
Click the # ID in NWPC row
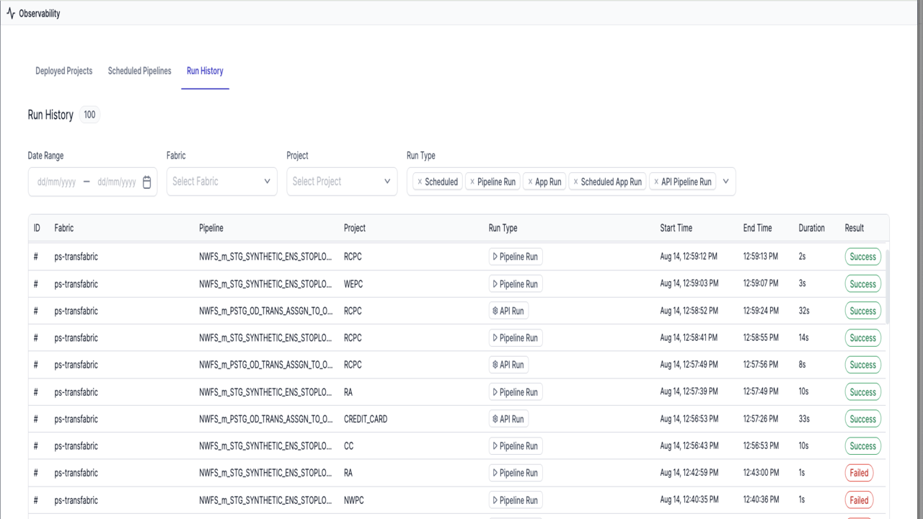point(35,500)
